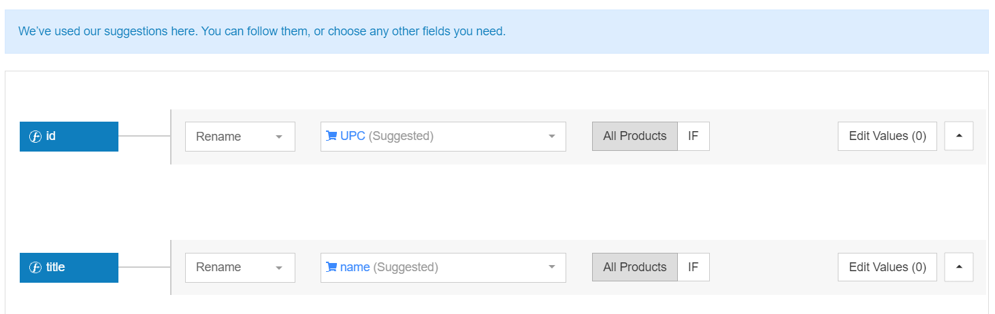The height and width of the screenshot is (314, 995).
Task: Select All Products for the title field
Action: click(x=634, y=267)
